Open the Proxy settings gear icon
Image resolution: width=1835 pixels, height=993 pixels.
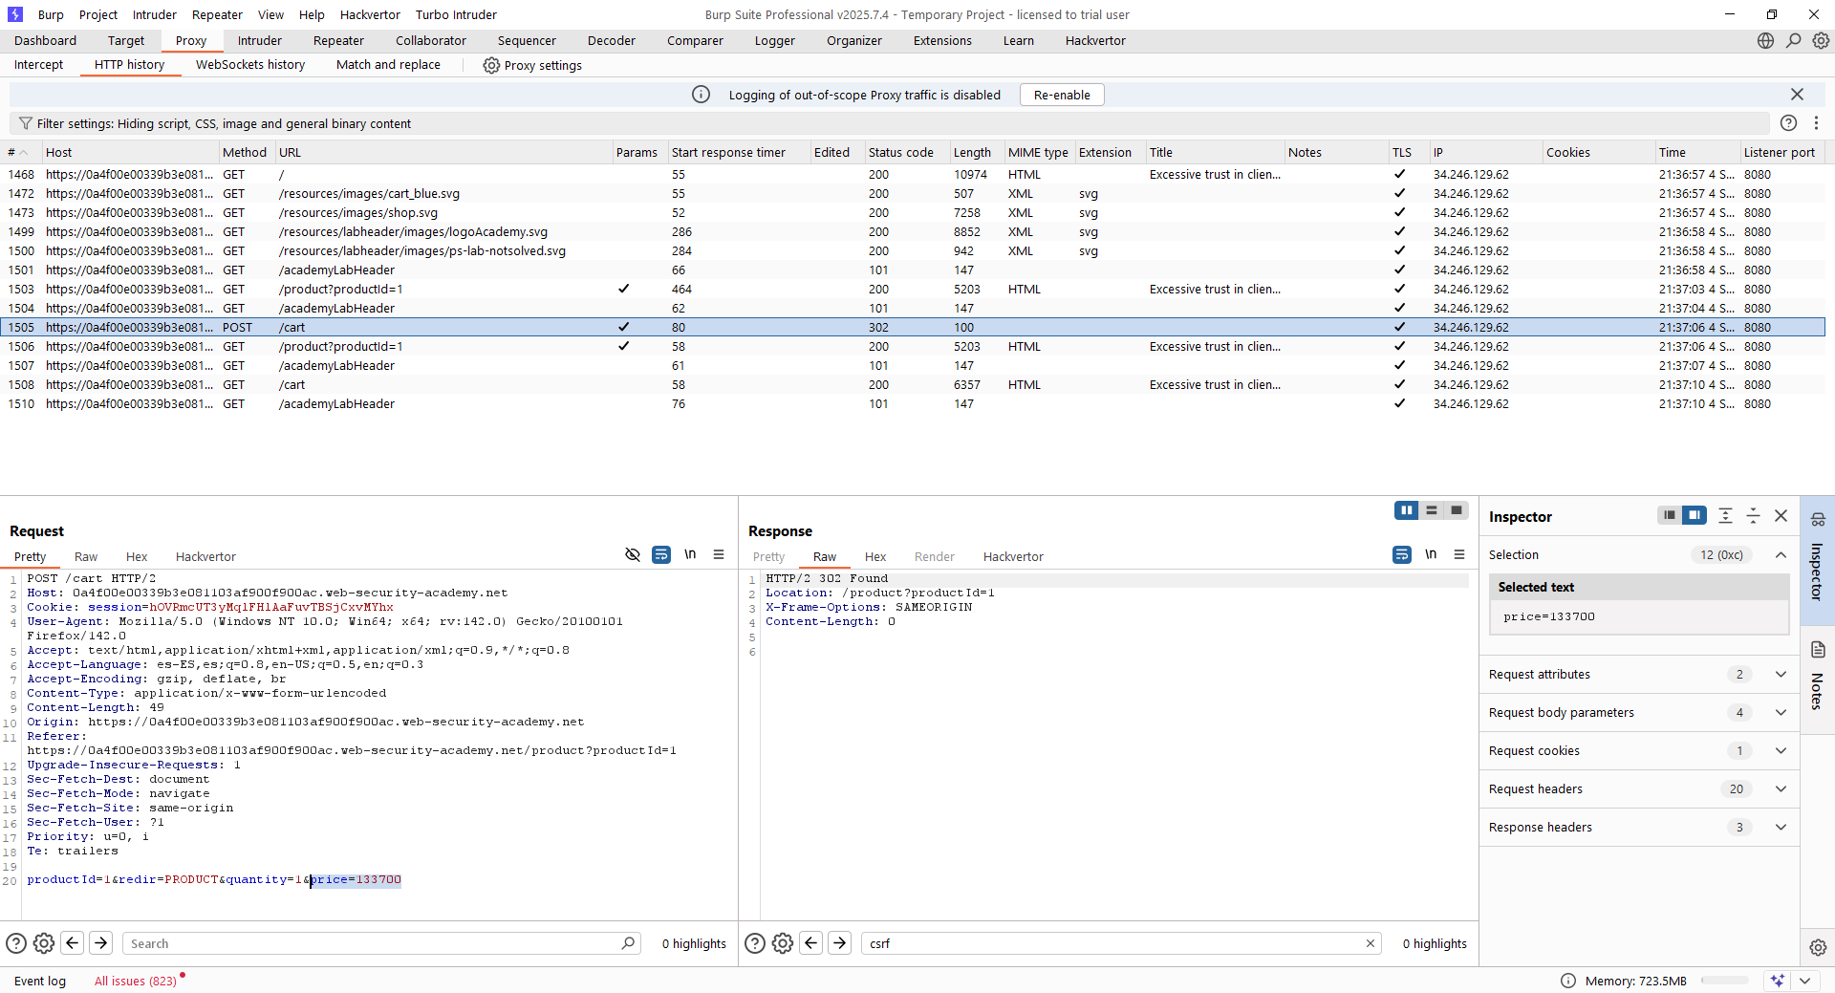point(491,65)
